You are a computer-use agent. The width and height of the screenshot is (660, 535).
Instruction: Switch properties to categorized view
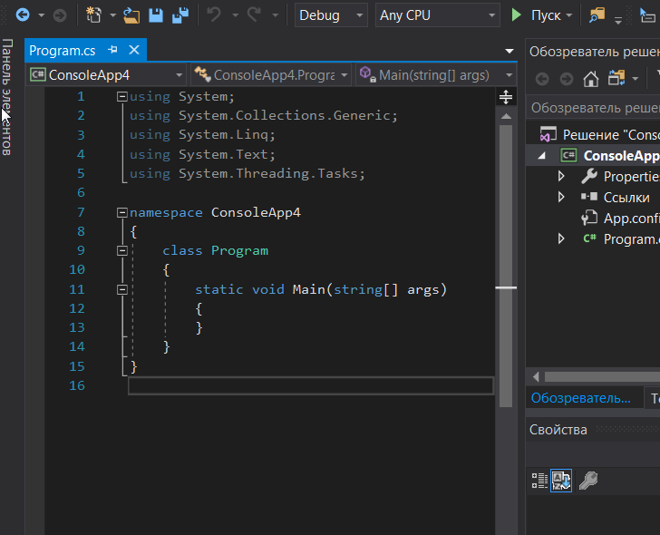pyautogui.click(x=539, y=481)
